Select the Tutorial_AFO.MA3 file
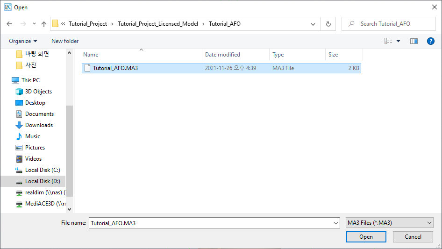 point(221,68)
